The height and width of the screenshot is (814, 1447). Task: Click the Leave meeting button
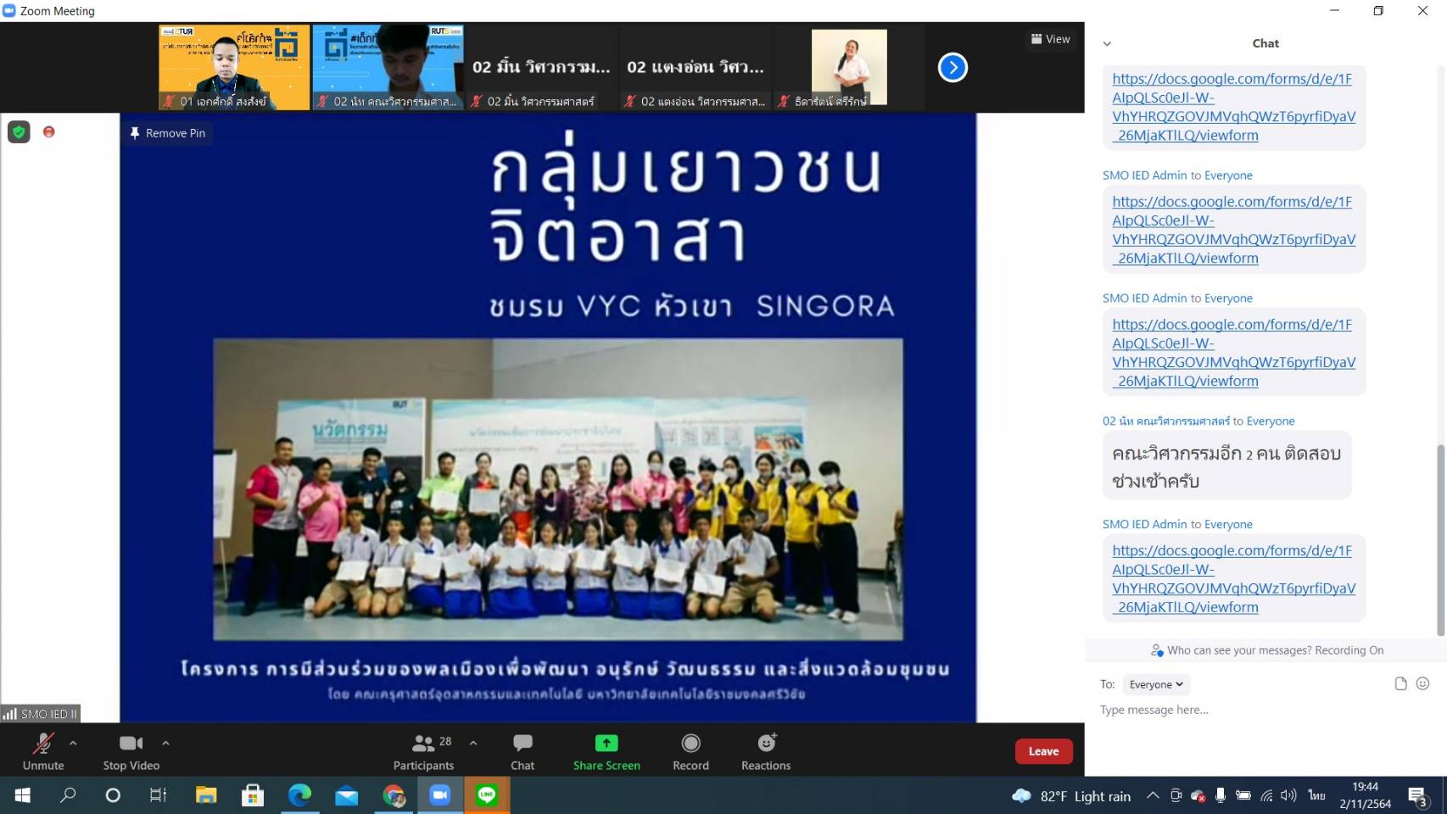pos(1043,751)
